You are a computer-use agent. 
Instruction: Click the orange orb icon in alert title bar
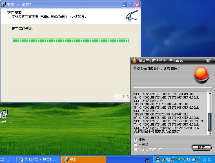click(x=134, y=61)
